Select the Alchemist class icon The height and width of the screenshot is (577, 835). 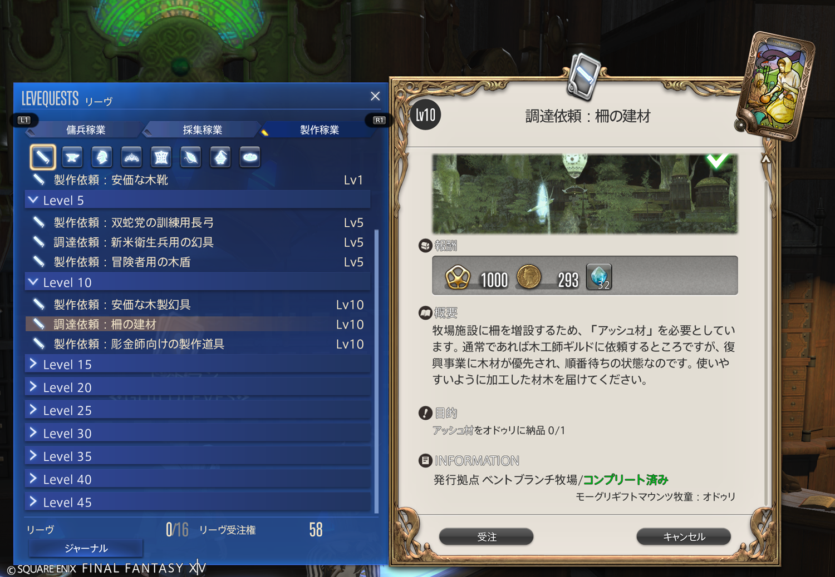coord(220,157)
